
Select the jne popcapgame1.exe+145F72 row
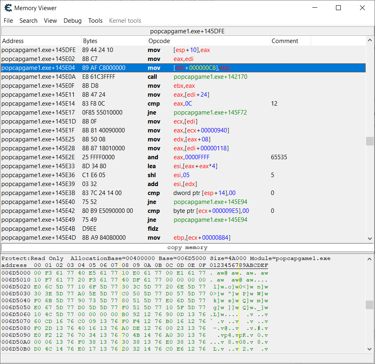coord(183,113)
